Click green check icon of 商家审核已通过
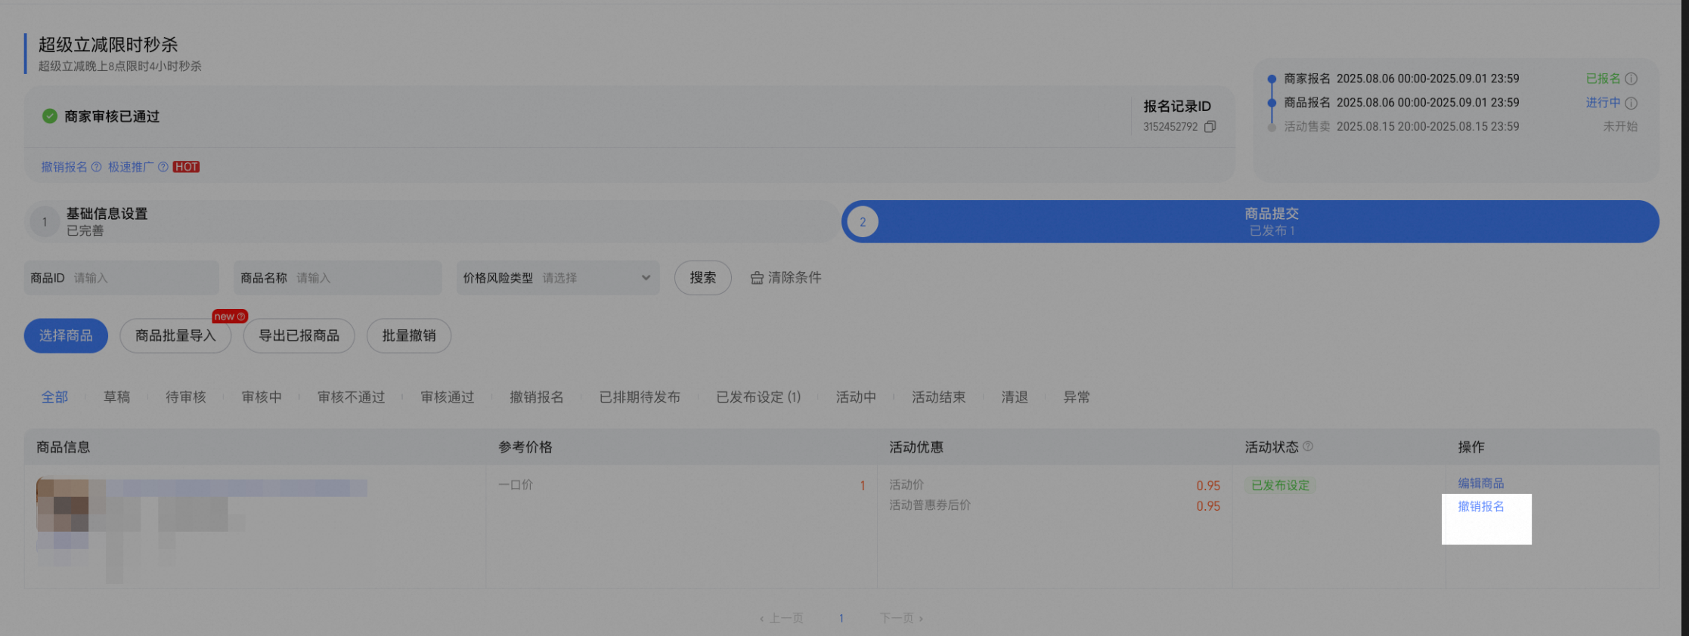 pyautogui.click(x=50, y=116)
